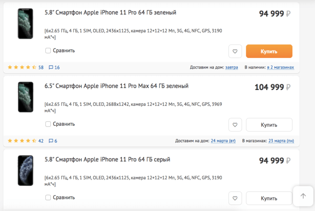Open 'в 2 магазинах' availability link
This screenshot has width=315, height=211.
(281, 67)
